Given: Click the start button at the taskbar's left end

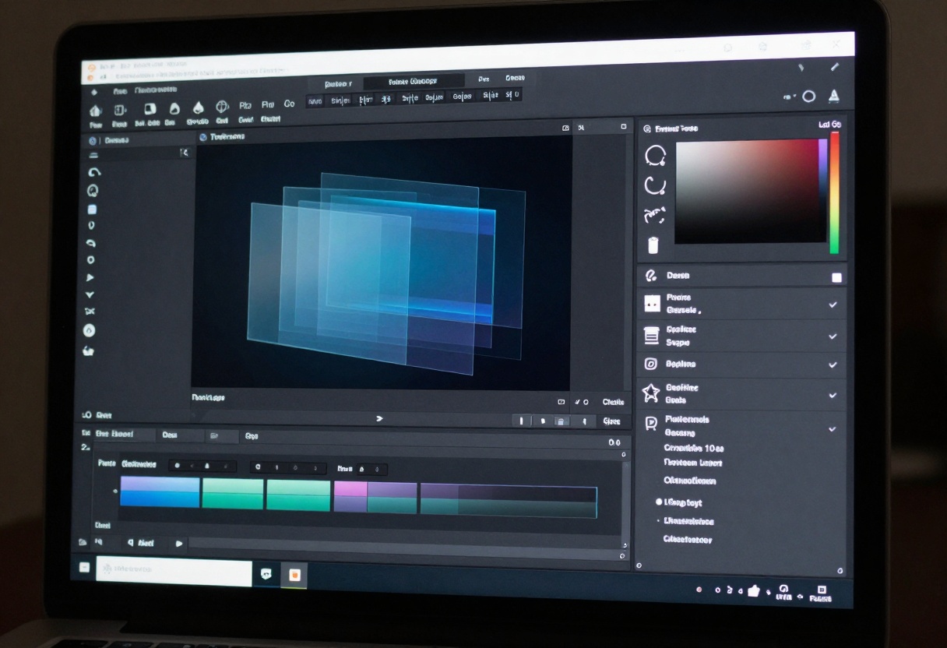Looking at the screenshot, I should coord(84,567).
